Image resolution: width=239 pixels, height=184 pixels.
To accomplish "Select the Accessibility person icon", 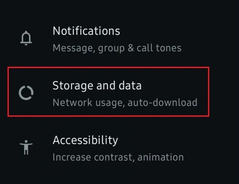I will (x=26, y=147).
